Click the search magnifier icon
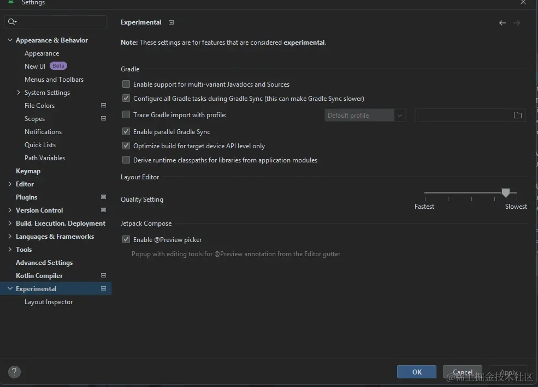This screenshot has height=387, width=538. [x=12, y=22]
